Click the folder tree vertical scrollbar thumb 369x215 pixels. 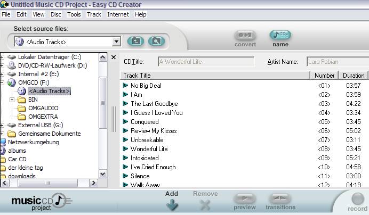(102, 103)
